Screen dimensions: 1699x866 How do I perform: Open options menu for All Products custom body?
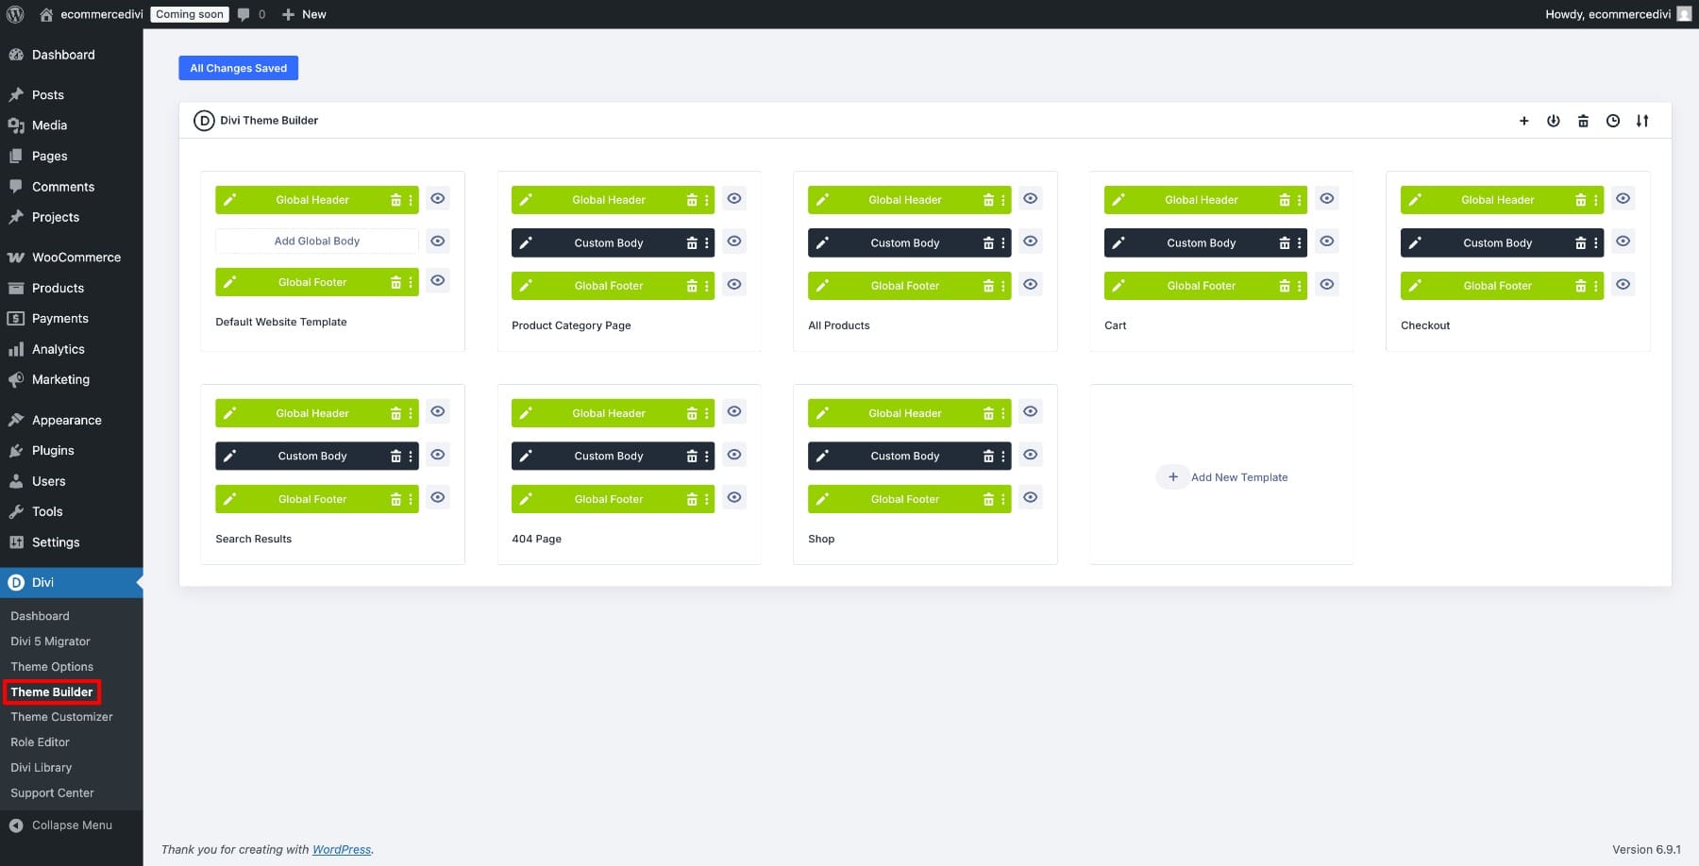click(x=1002, y=242)
